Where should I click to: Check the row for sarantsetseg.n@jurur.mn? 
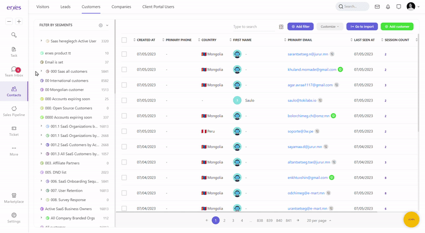124,54
